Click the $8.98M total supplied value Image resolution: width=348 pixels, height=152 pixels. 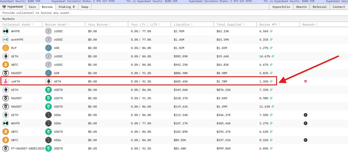pyautogui.click(x=222, y=73)
